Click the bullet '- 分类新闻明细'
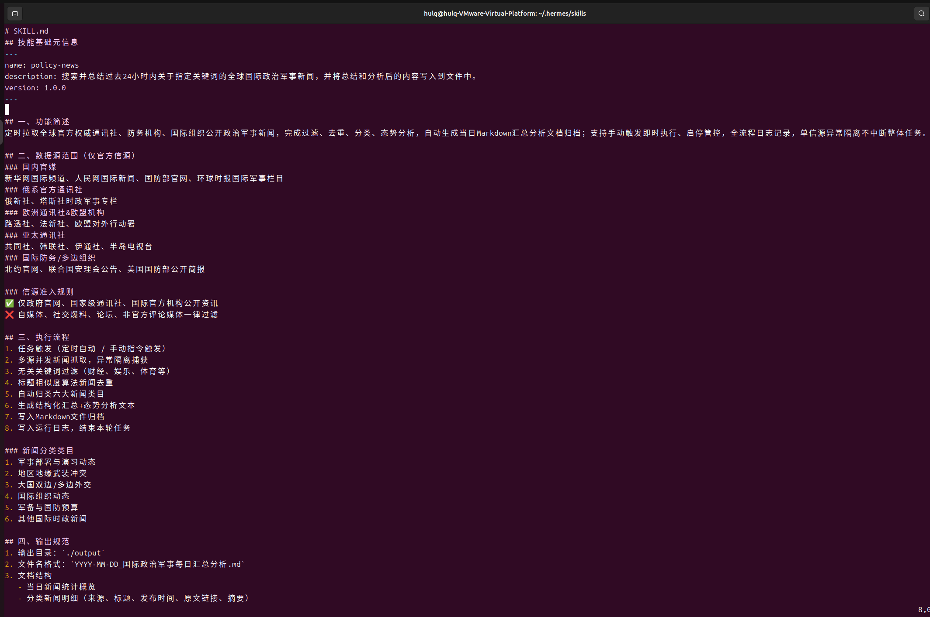The width and height of the screenshot is (930, 617). point(134,598)
